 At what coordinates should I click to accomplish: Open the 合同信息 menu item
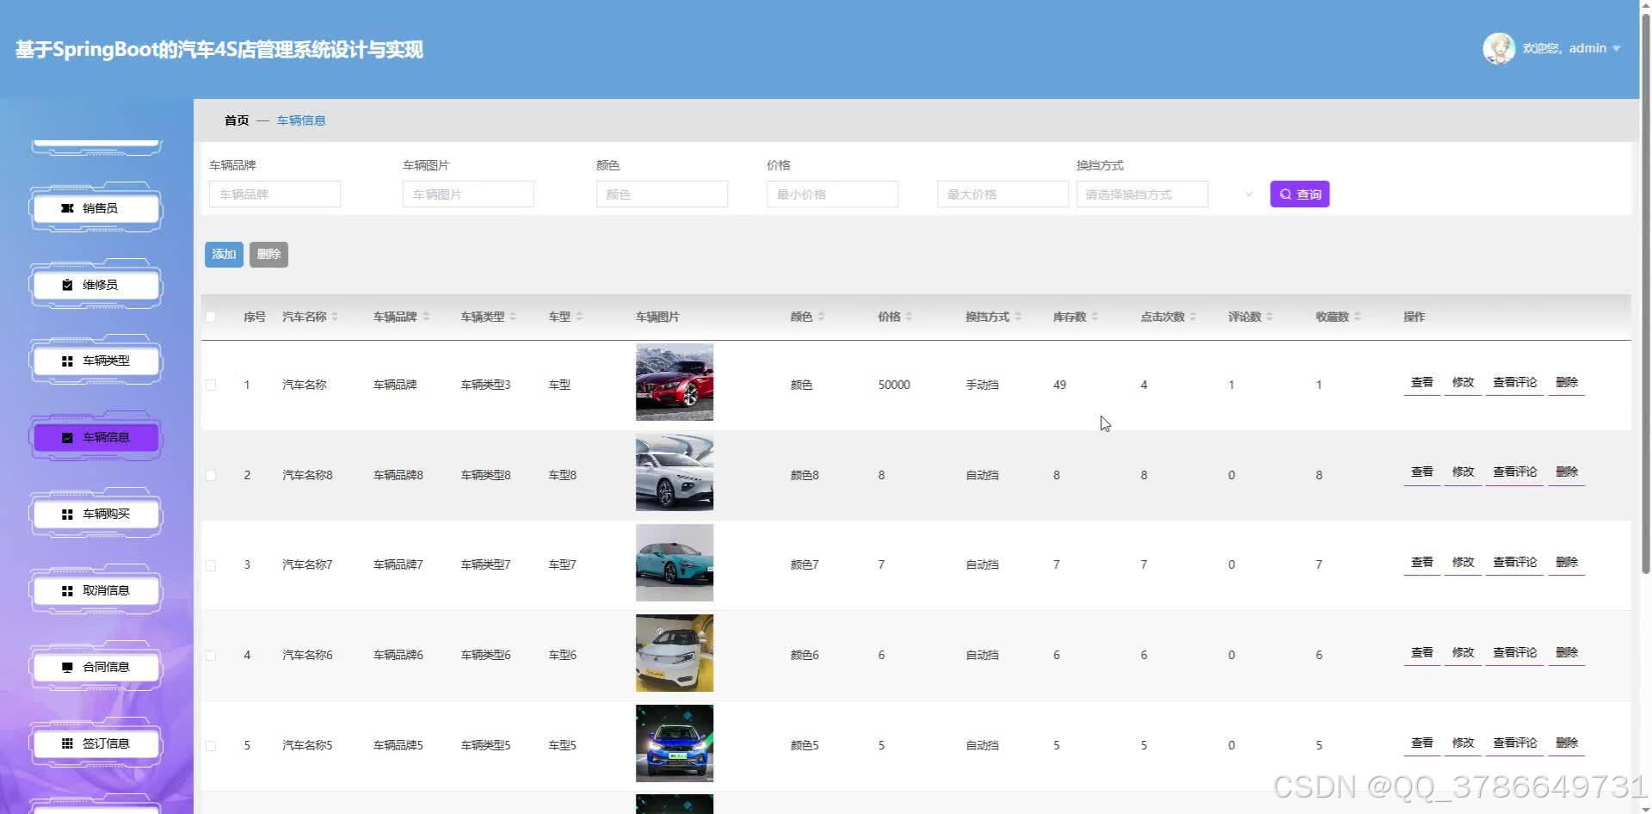pyautogui.click(x=96, y=668)
